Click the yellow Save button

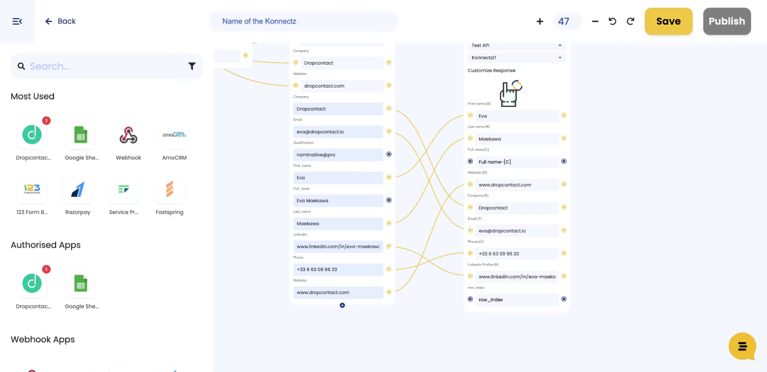click(668, 21)
